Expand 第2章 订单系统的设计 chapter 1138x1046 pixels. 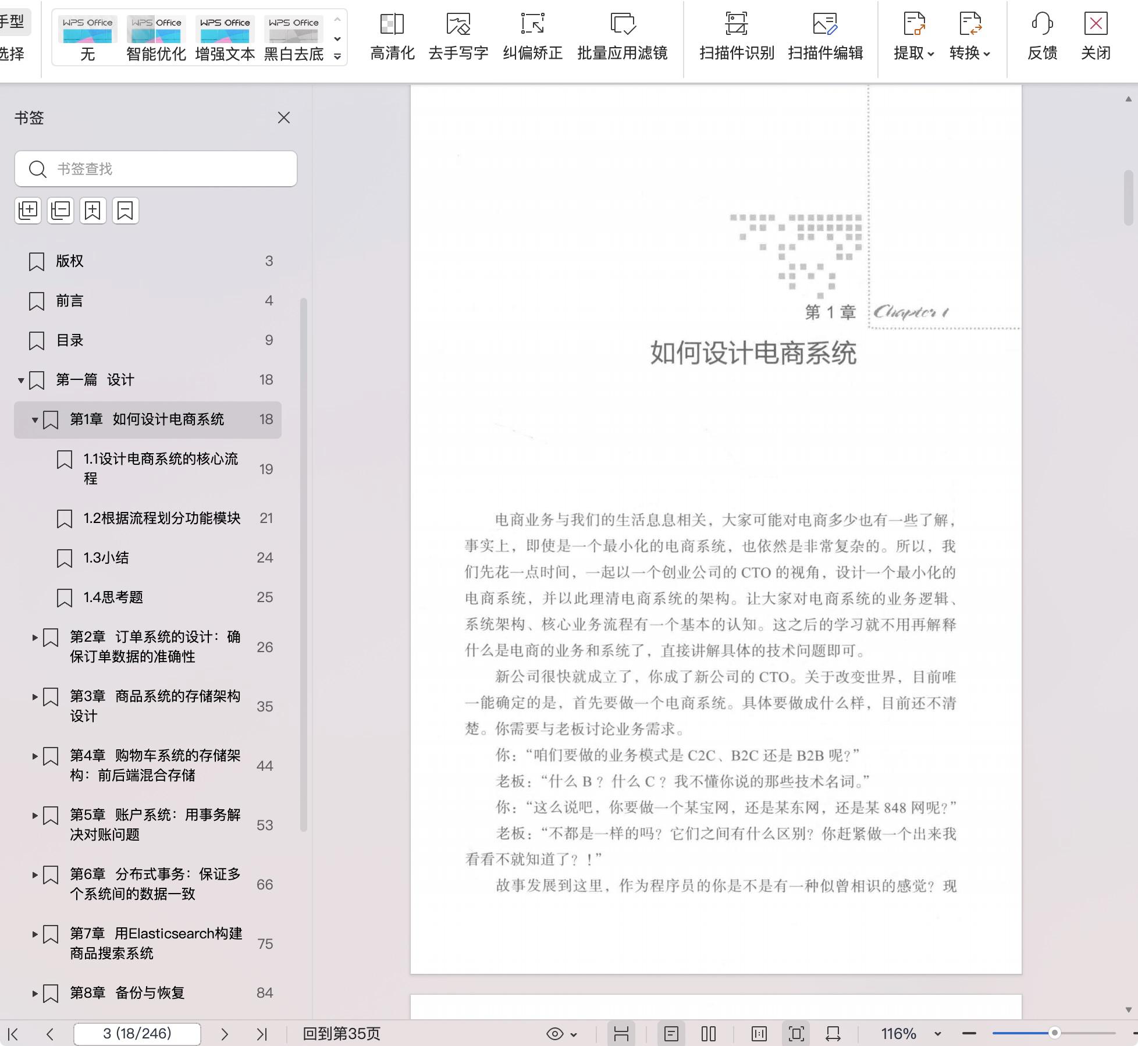(x=35, y=638)
